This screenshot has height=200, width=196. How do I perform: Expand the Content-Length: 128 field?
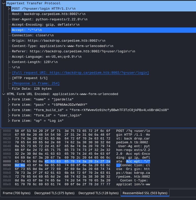[x=9, y=62]
